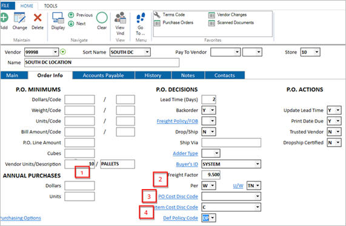Click the red Delete X icon
This screenshot has height=226, width=346.
coord(38,18)
